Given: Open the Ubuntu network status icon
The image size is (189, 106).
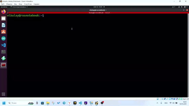Looking at the screenshot, I should 179,7.
